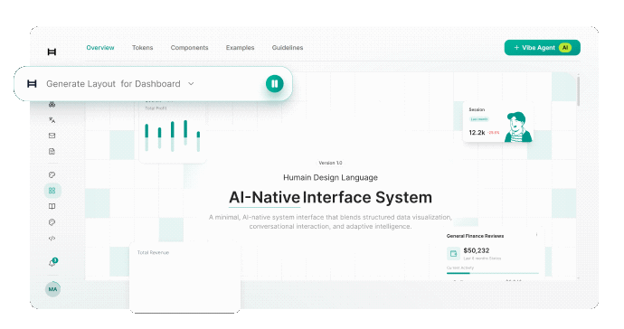The height and width of the screenshot is (329, 624).
Task: Switch to the Tokens tab
Action: coord(143,48)
